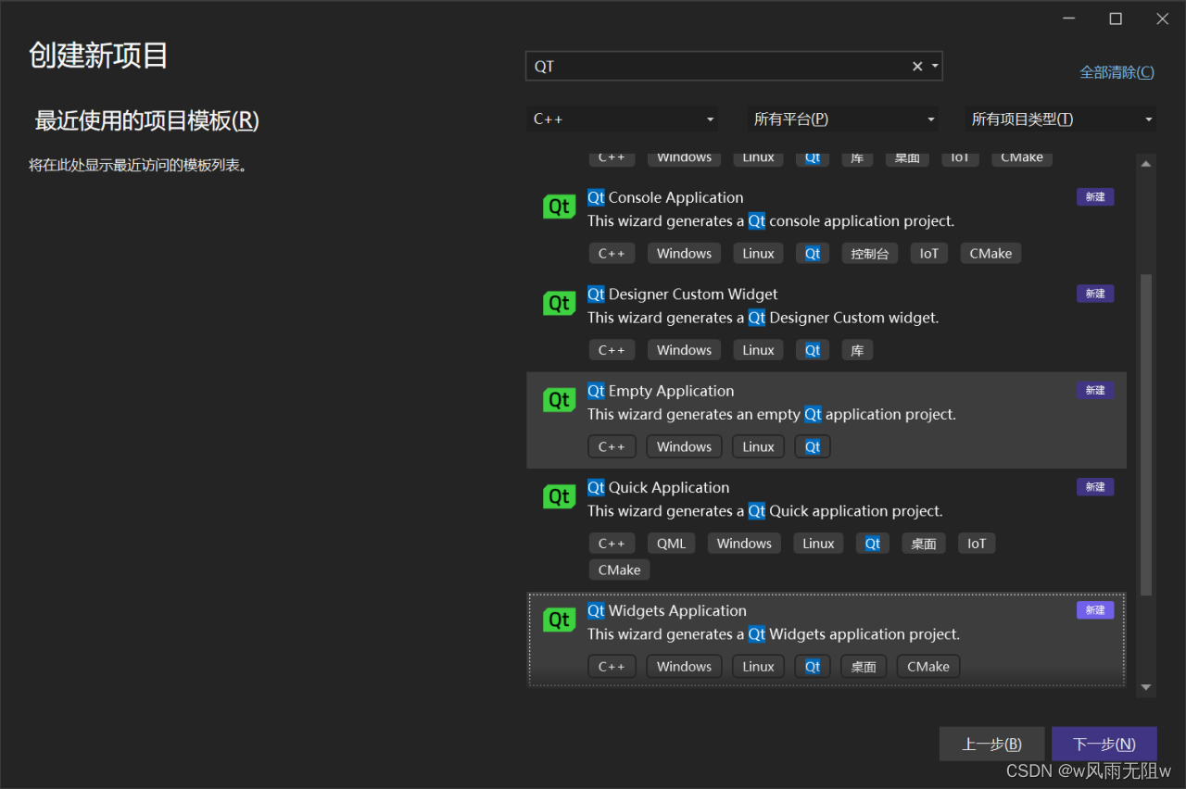The image size is (1186, 789).
Task: Select the Qt Widgets Application template title
Action: tap(667, 611)
